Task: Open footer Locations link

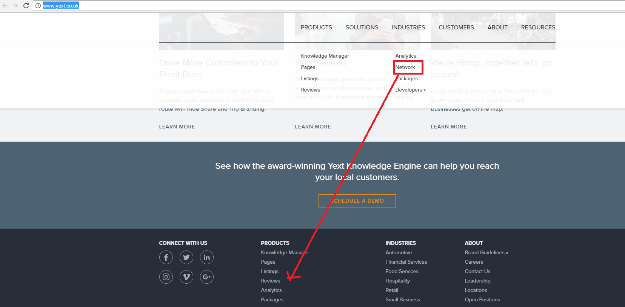Action: [x=476, y=290]
